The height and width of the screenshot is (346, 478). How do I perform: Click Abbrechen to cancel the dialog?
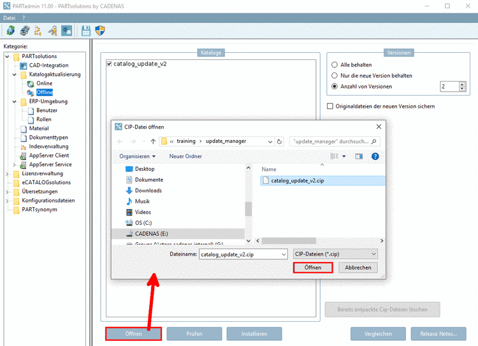tap(358, 268)
